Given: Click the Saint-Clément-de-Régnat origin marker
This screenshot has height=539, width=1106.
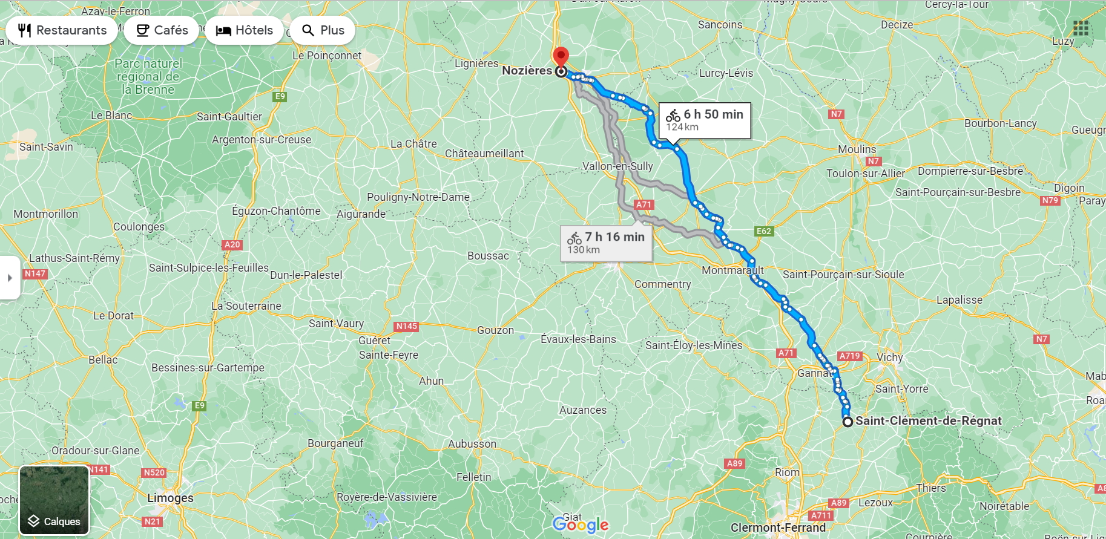Looking at the screenshot, I should tap(848, 422).
